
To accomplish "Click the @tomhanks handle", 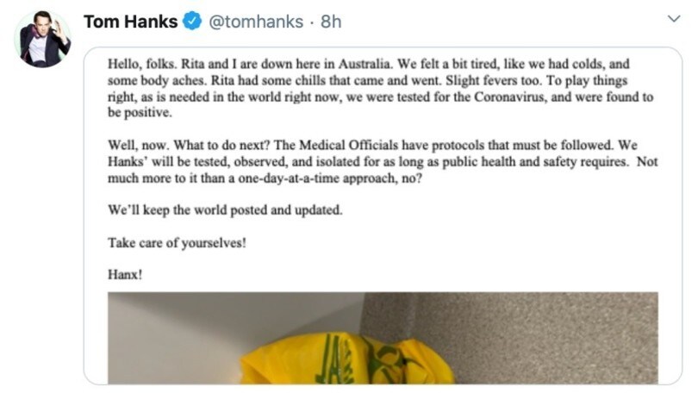I will coord(257,22).
